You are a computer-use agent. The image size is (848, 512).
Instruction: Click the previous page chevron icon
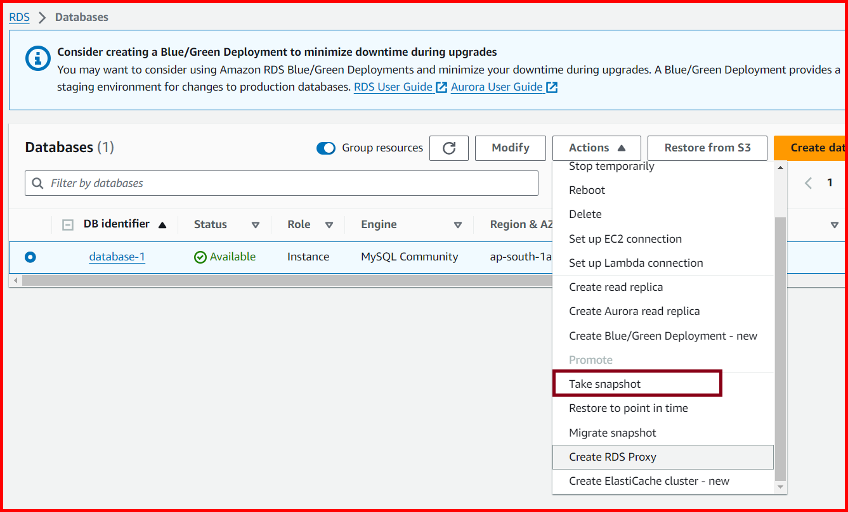click(808, 183)
